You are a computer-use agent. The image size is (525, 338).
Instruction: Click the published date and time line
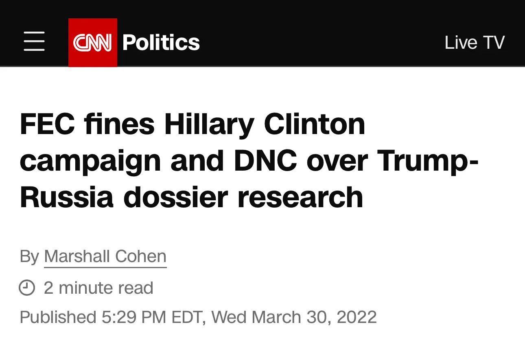198,317
